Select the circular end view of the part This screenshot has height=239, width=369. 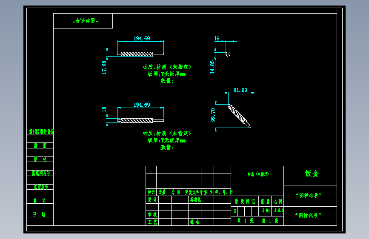(228, 54)
